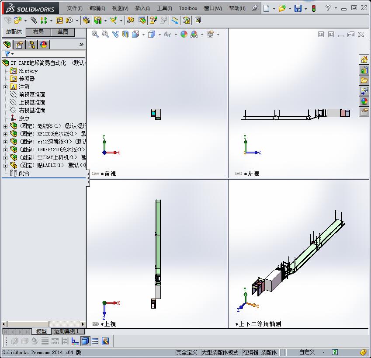This screenshot has height=358, width=371.
Task: Click the Show Hidden Components icon
Action: tap(87, 21)
